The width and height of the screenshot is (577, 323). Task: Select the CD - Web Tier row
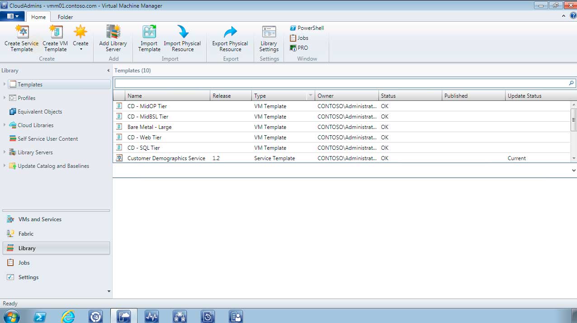341,138
